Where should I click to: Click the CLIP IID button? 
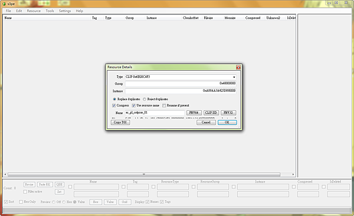click(211, 112)
